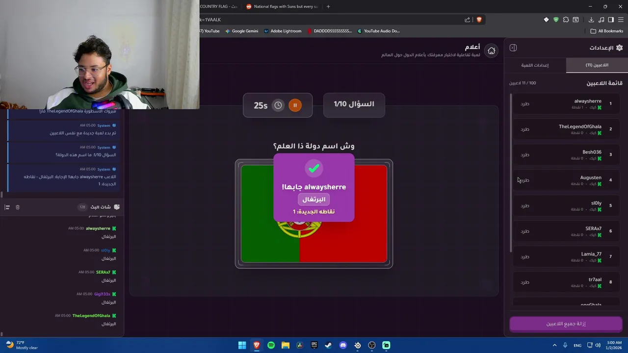The width and height of the screenshot is (628, 353).
Task: Open the Windows Start menu
Action: click(x=242, y=345)
